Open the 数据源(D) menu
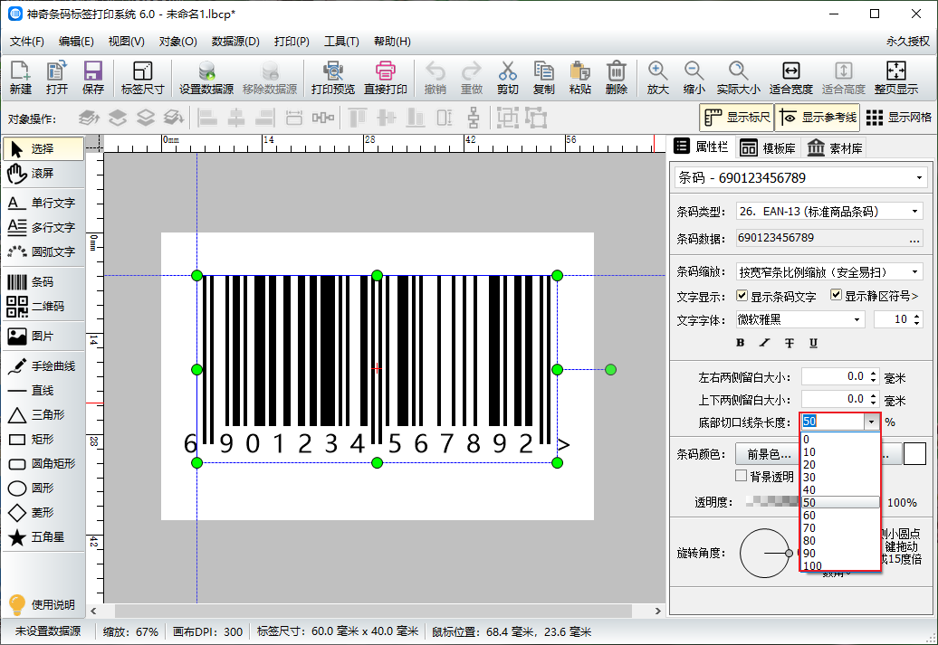This screenshot has height=645, width=938. point(235,42)
